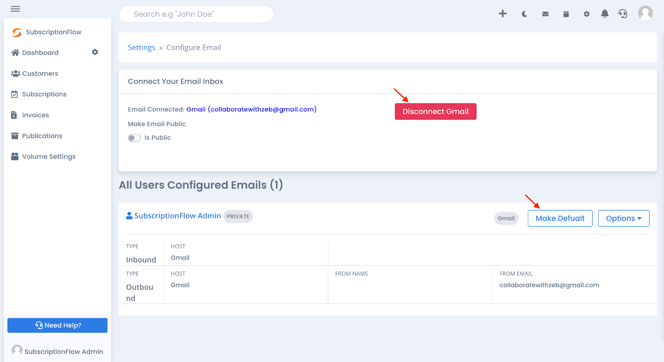The image size is (664, 362).
Task: Click the Customers people icon
Action: tap(15, 73)
